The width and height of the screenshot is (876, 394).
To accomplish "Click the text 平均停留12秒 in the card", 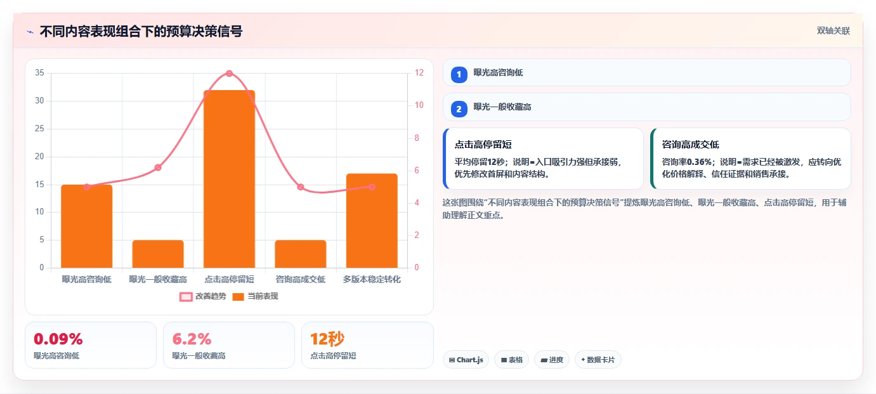I will (481, 162).
